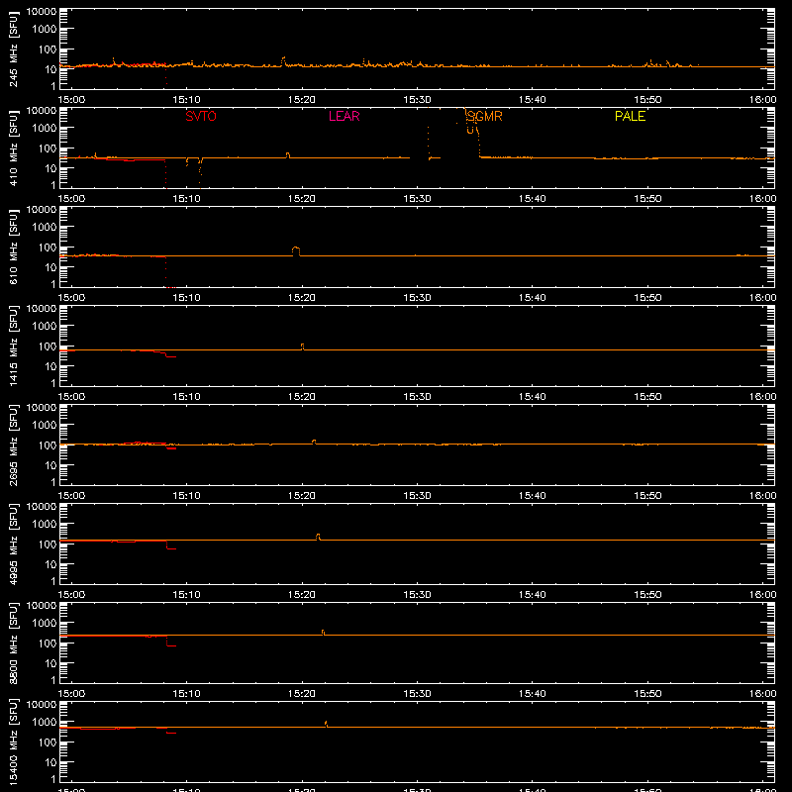
Task: Select the 8800 MHz [SFU] axis title
Action: pos(14,643)
